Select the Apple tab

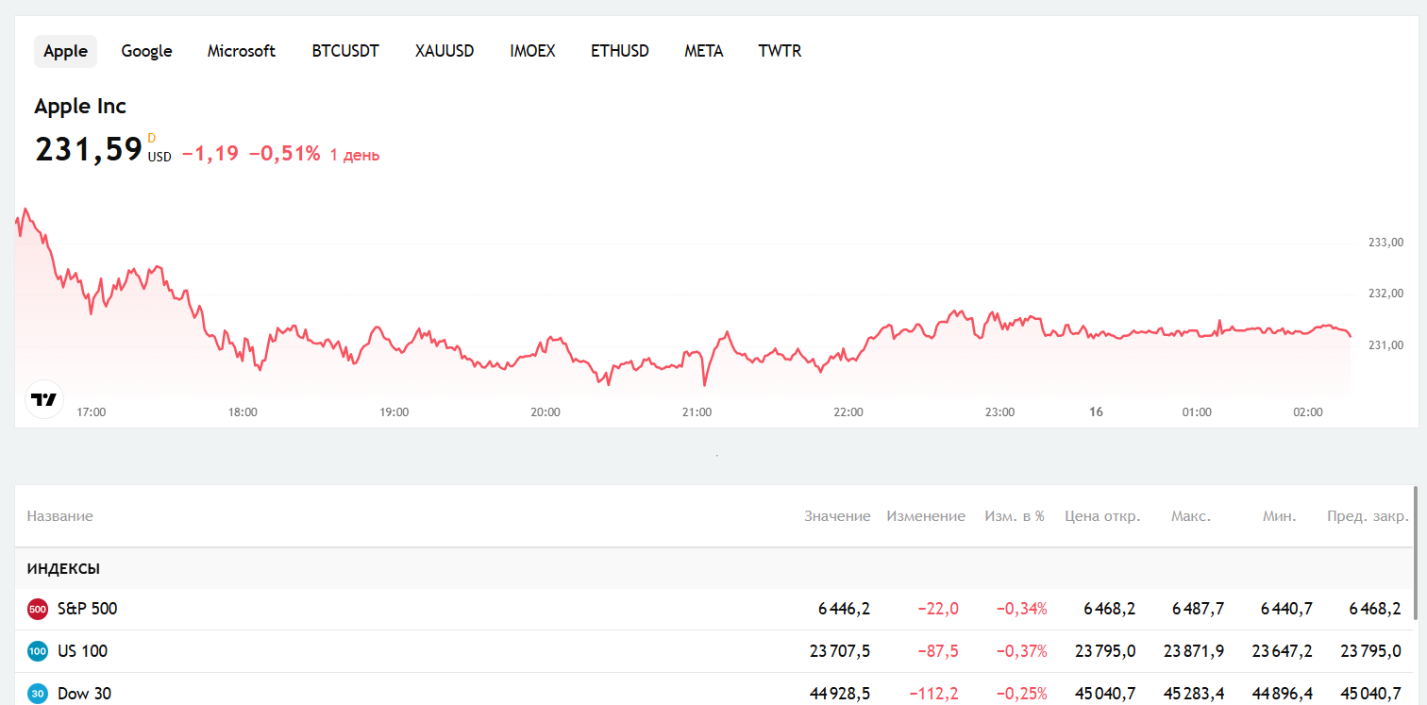(x=65, y=51)
